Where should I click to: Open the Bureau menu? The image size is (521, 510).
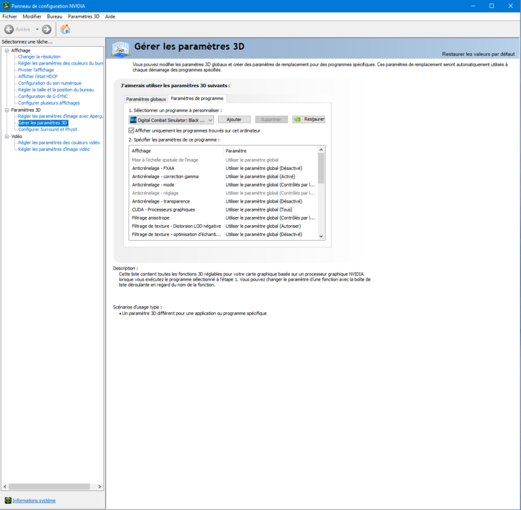pyautogui.click(x=54, y=16)
